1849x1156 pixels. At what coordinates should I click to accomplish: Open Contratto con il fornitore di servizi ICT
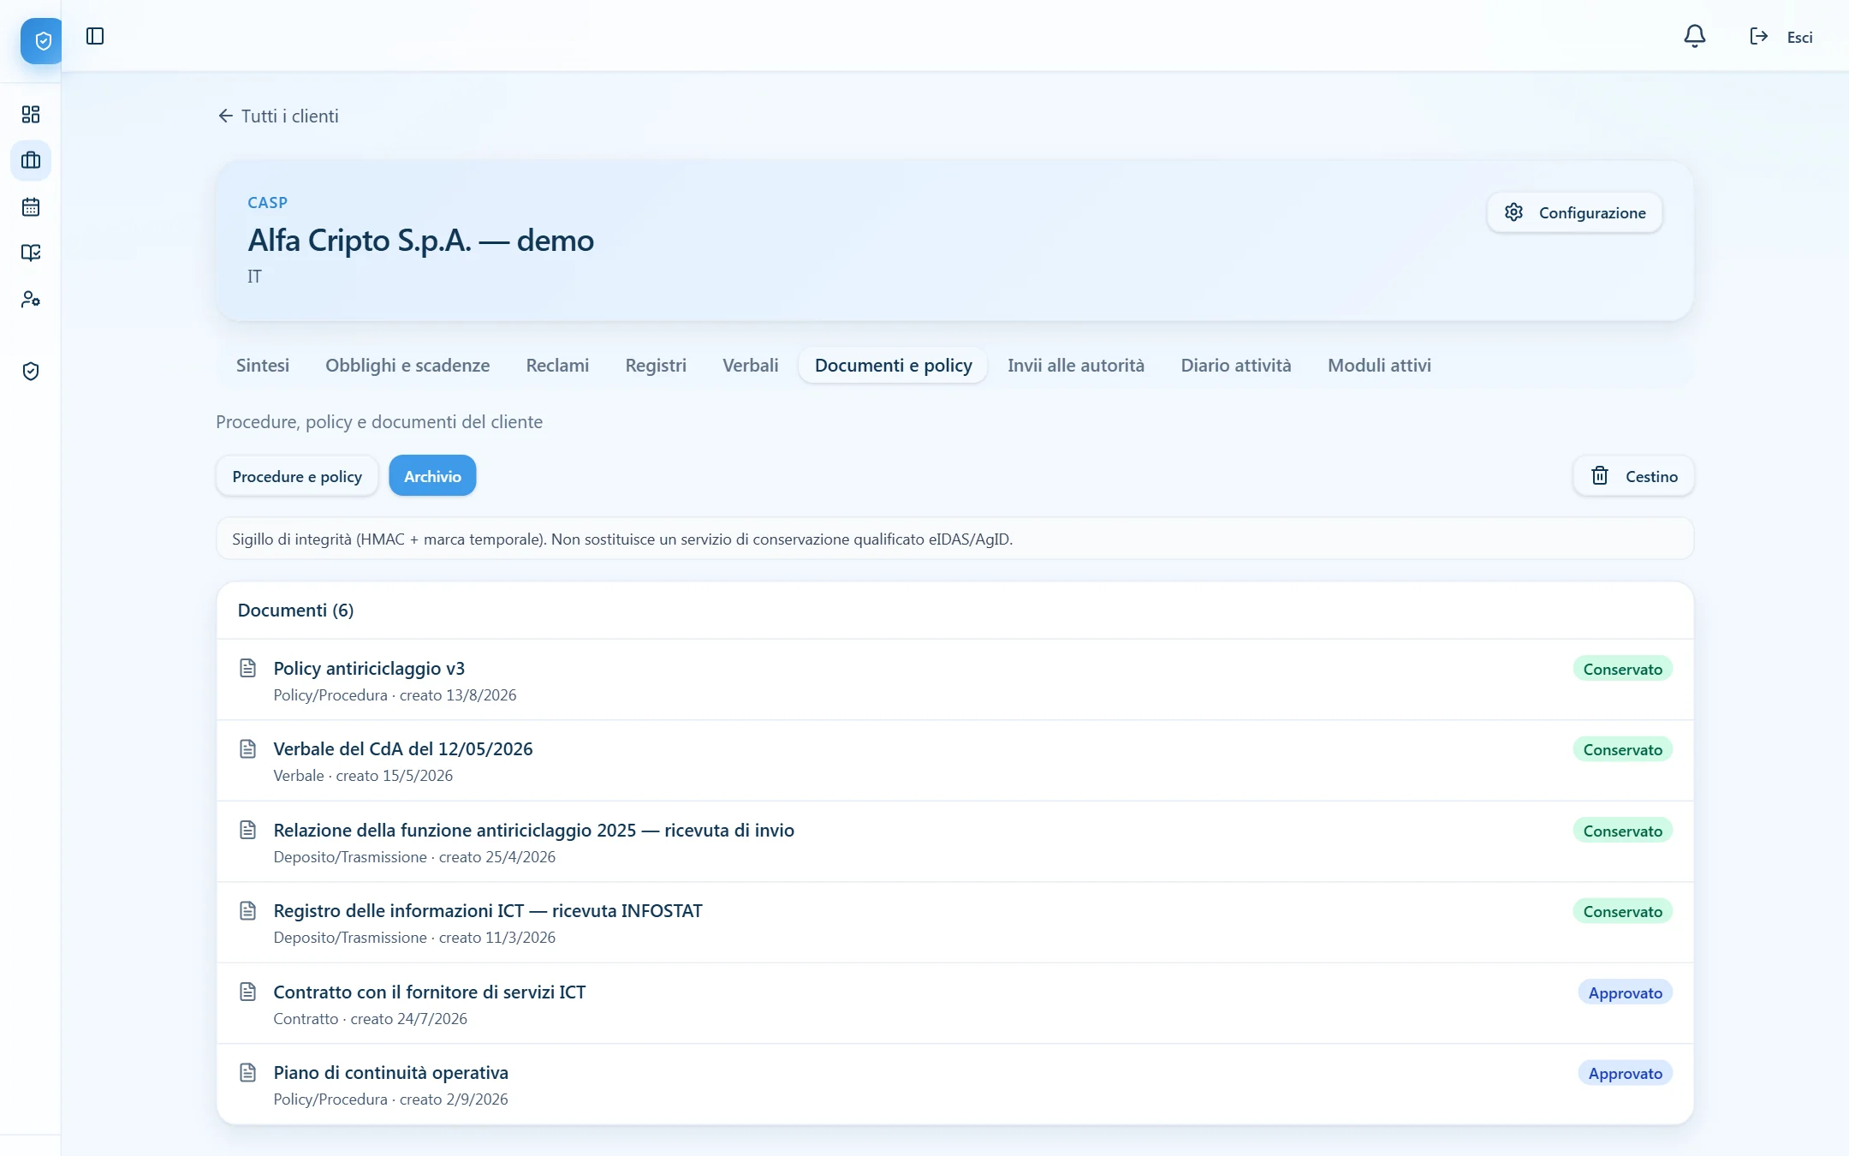coord(954,1004)
